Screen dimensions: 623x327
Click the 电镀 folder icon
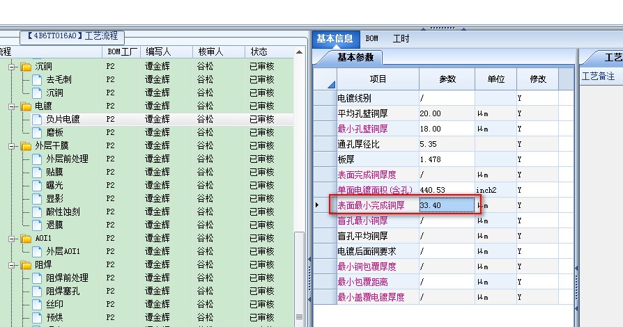pyautogui.click(x=26, y=106)
